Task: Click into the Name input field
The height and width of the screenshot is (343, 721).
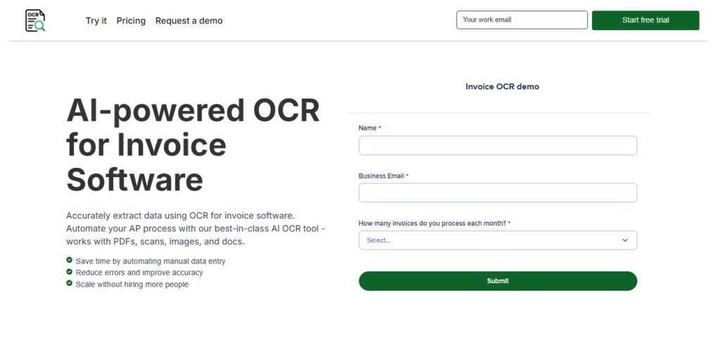Action: (x=497, y=145)
